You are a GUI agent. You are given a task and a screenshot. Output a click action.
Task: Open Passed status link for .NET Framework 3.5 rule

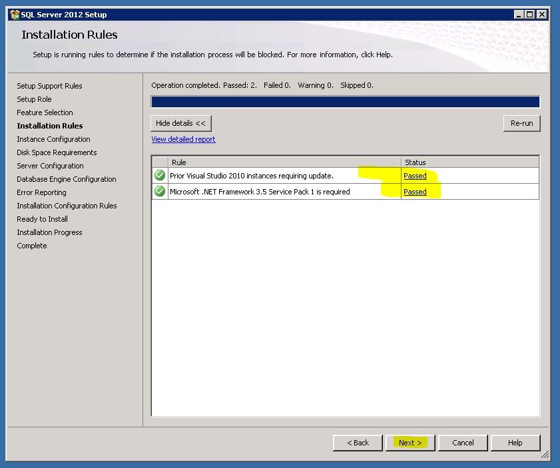(415, 192)
